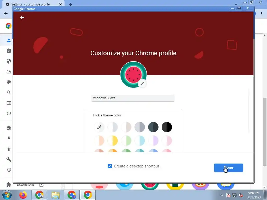The image size is (267, 200).
Task: Open System wrench icon in sidebar
Action: pos(9,159)
